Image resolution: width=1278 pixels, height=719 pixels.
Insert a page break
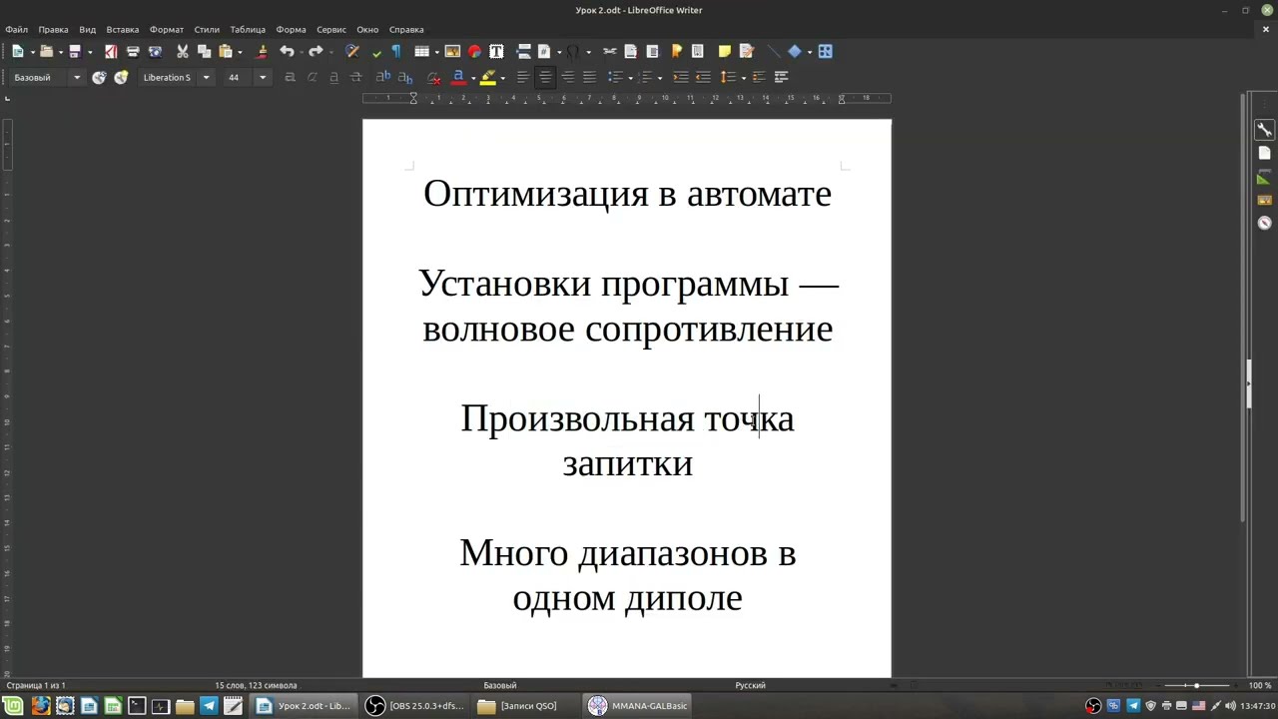pyautogui.click(x=524, y=51)
